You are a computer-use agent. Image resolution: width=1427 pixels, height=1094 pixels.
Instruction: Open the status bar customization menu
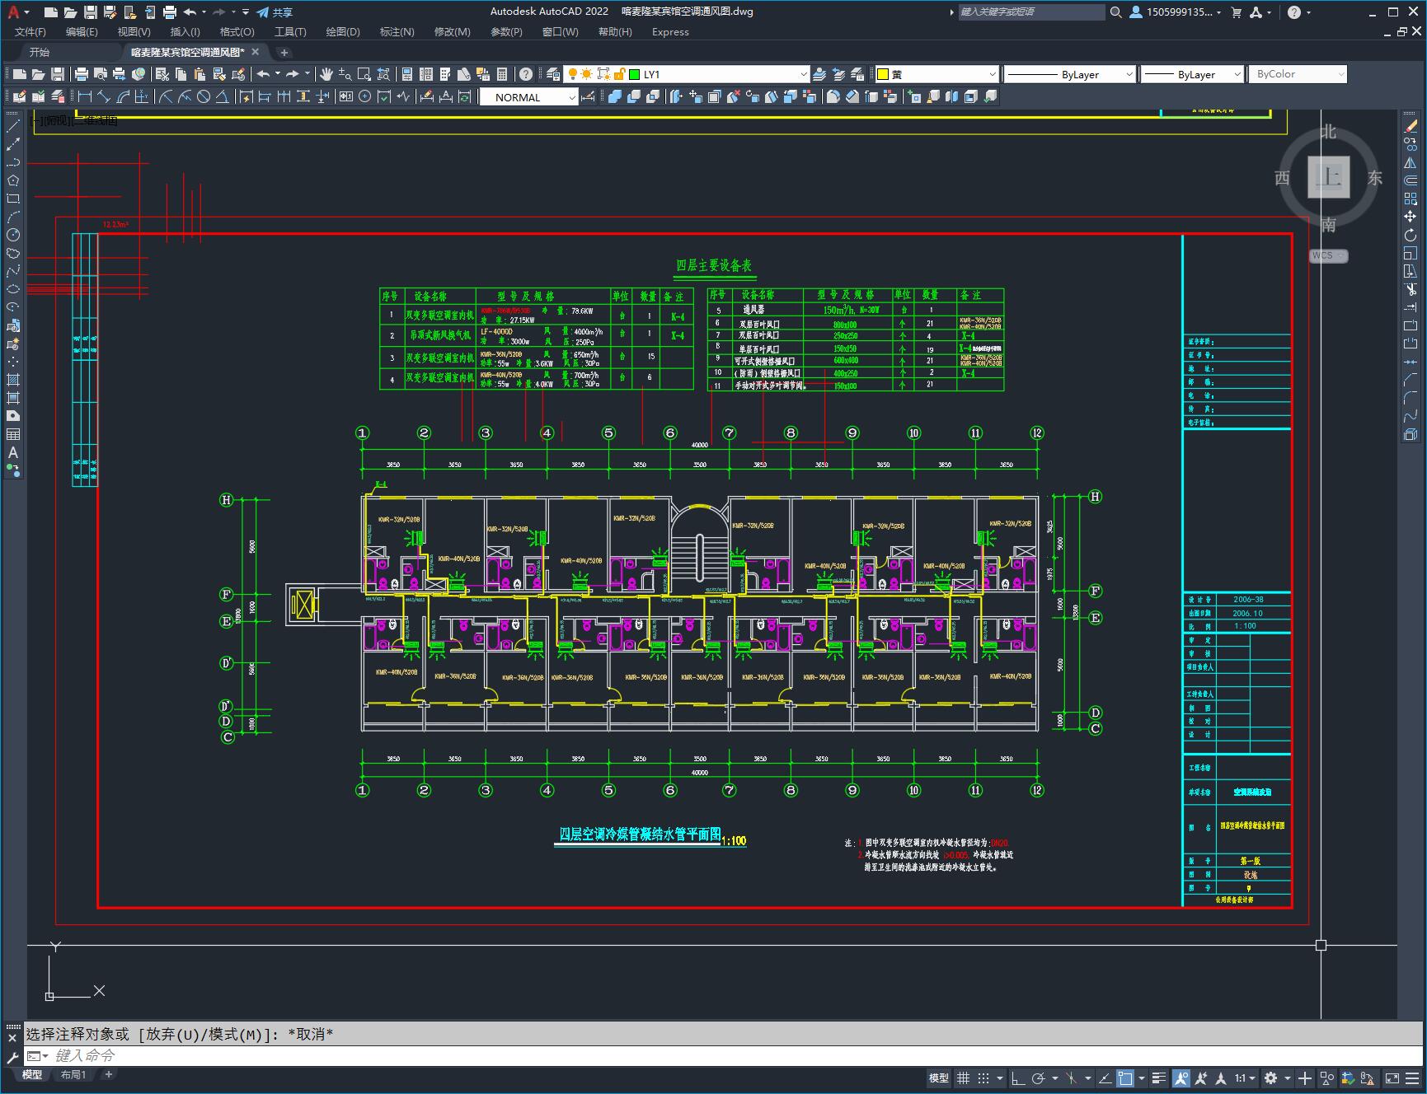click(1411, 1078)
